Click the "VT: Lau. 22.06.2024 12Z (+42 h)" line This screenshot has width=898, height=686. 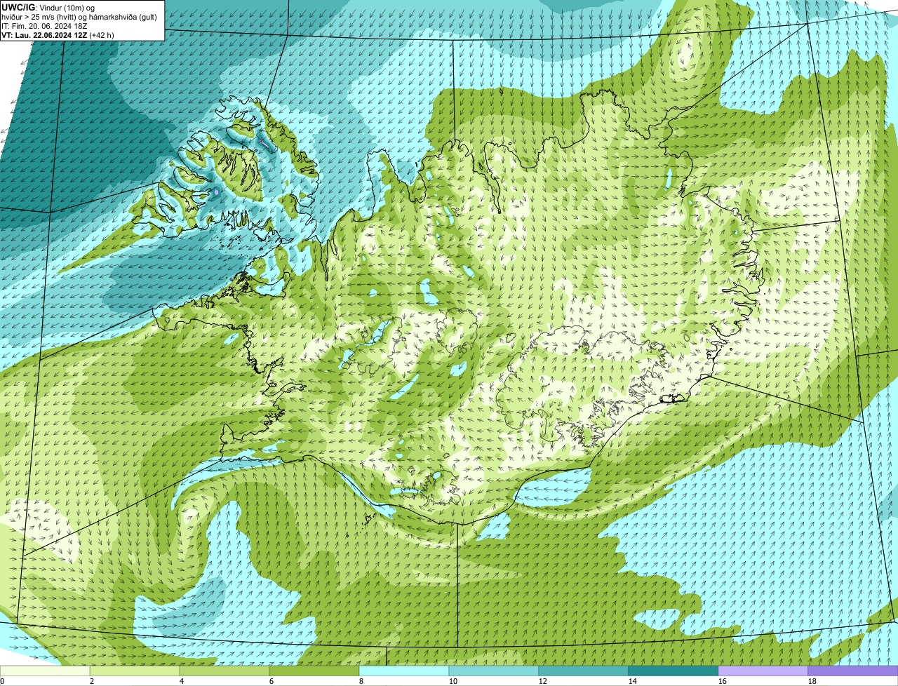(x=58, y=34)
